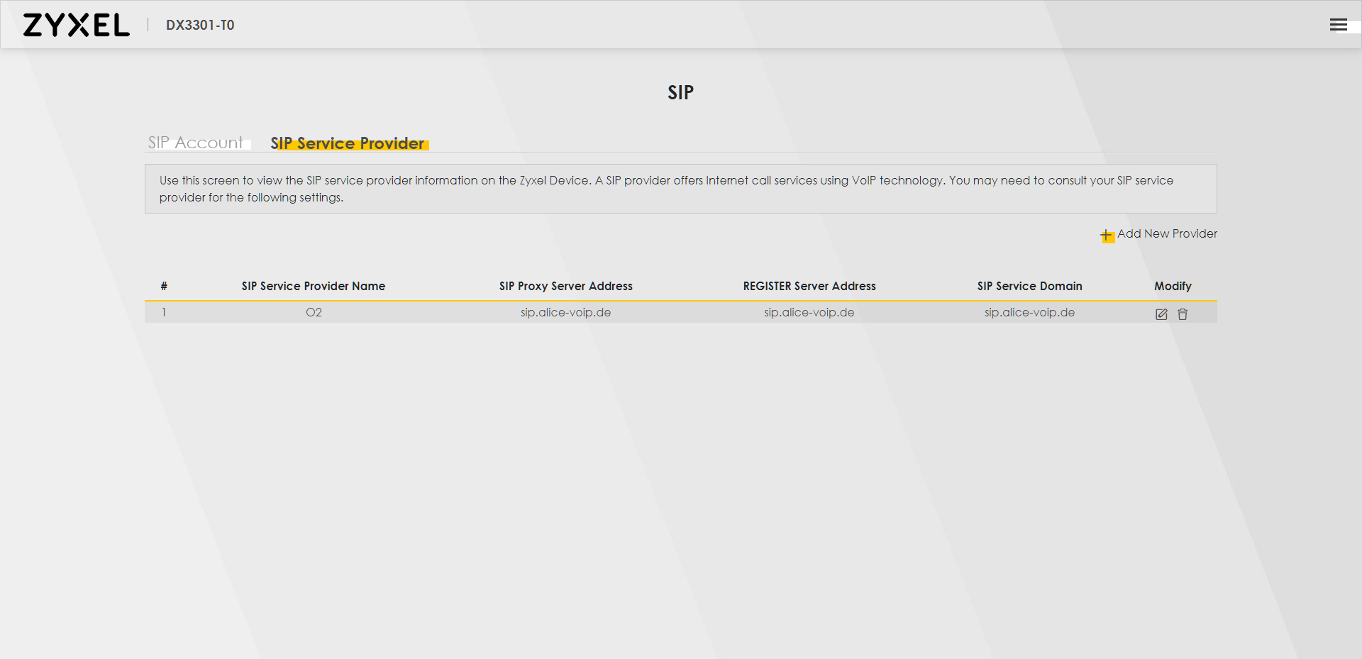This screenshot has width=1362, height=659.
Task: Click the REGISTER Server Address column header
Action: tap(809, 286)
